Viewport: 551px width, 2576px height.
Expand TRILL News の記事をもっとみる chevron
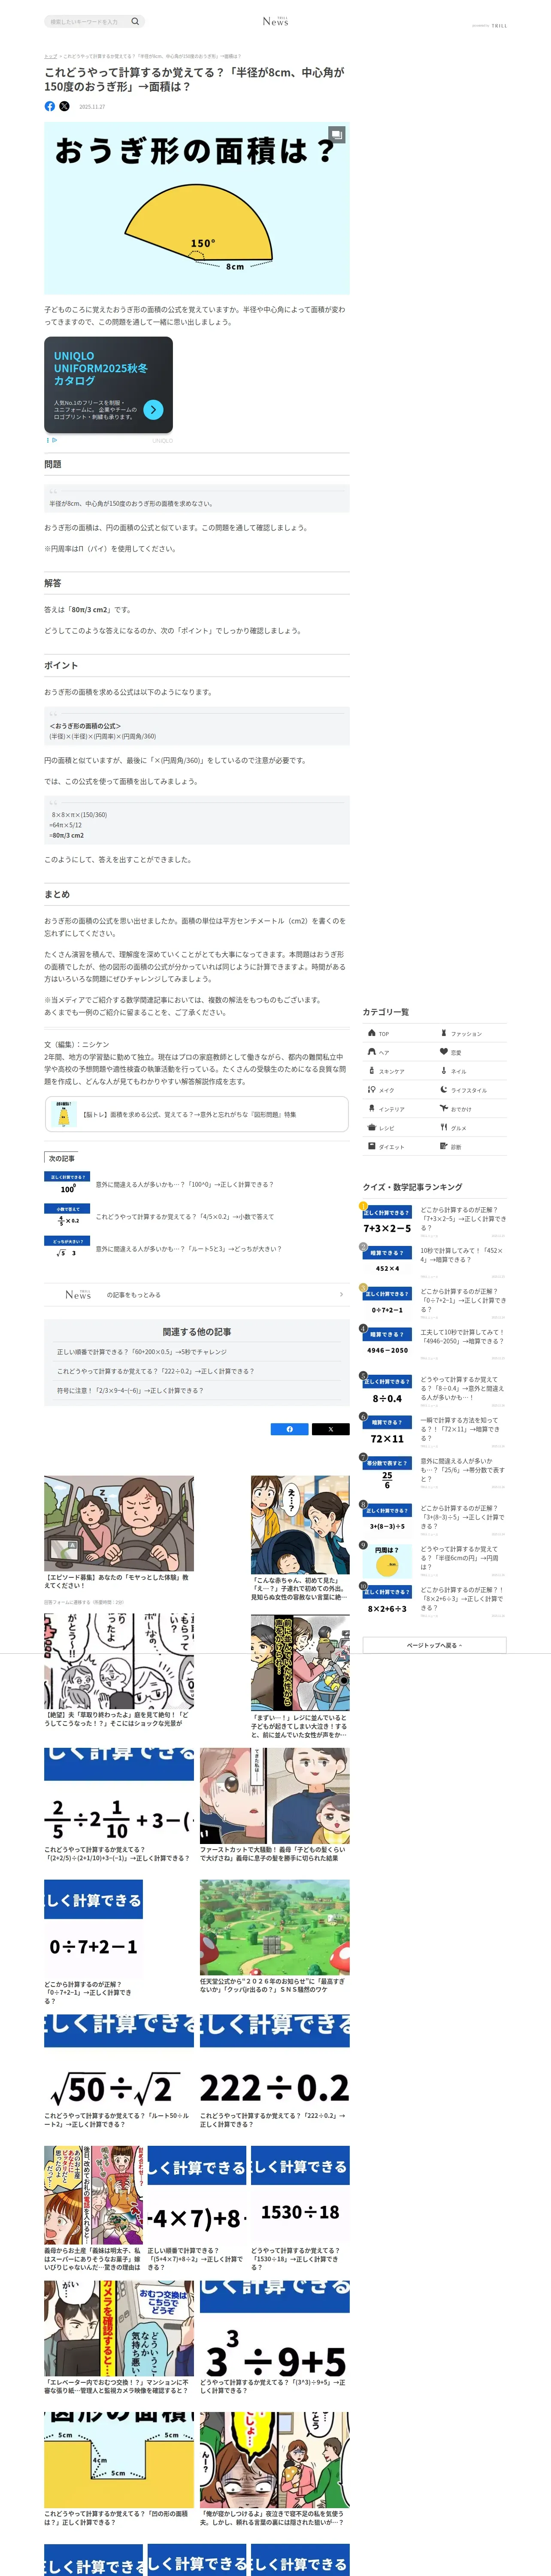341,1295
